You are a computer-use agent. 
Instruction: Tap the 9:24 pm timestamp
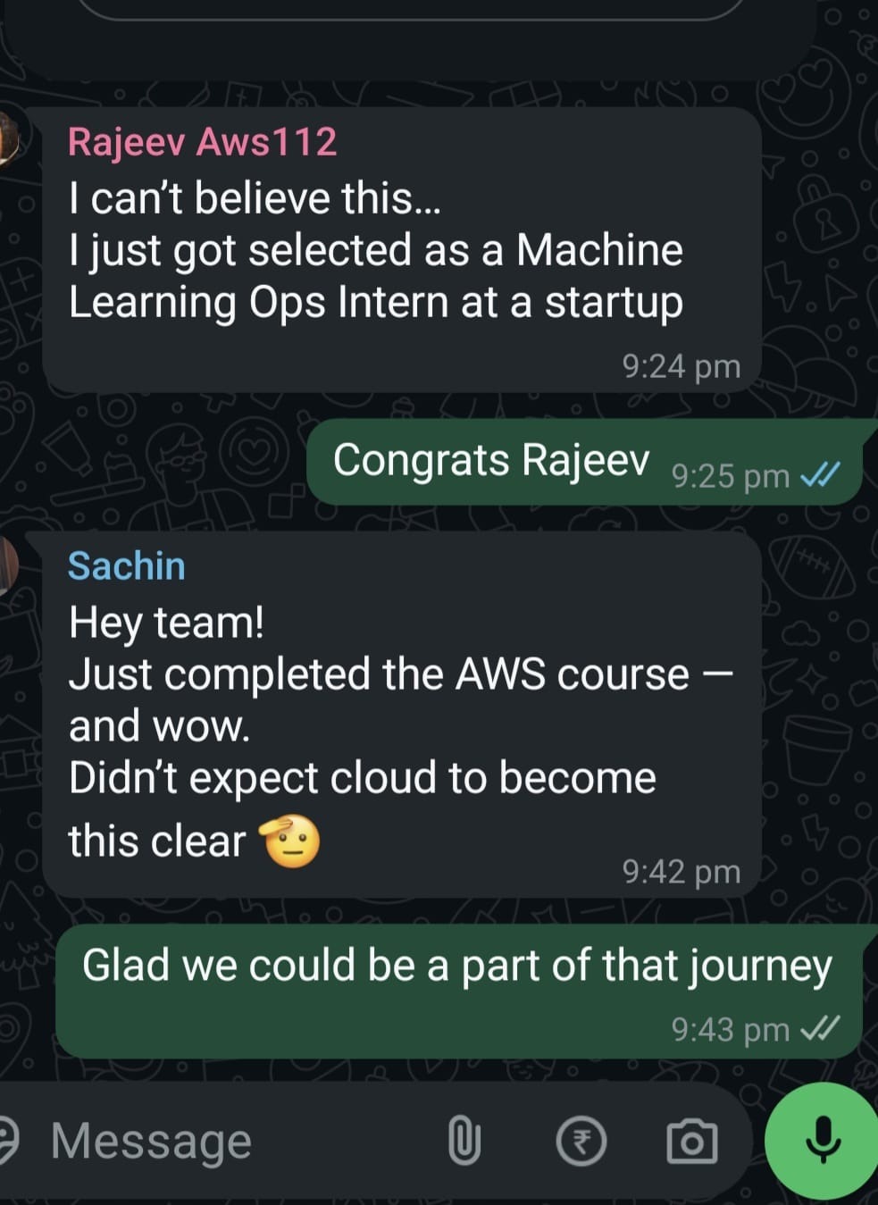(x=681, y=366)
